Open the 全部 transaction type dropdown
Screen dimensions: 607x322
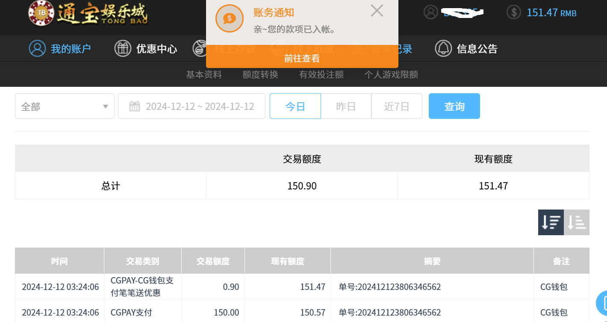(64, 106)
